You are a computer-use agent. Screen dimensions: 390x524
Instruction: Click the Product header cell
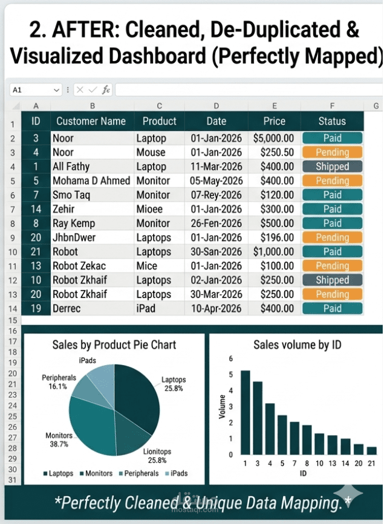point(160,121)
